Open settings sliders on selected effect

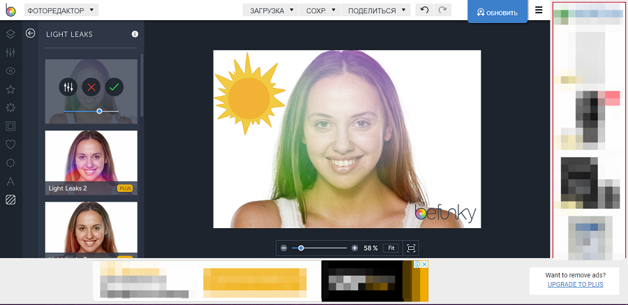[x=68, y=87]
